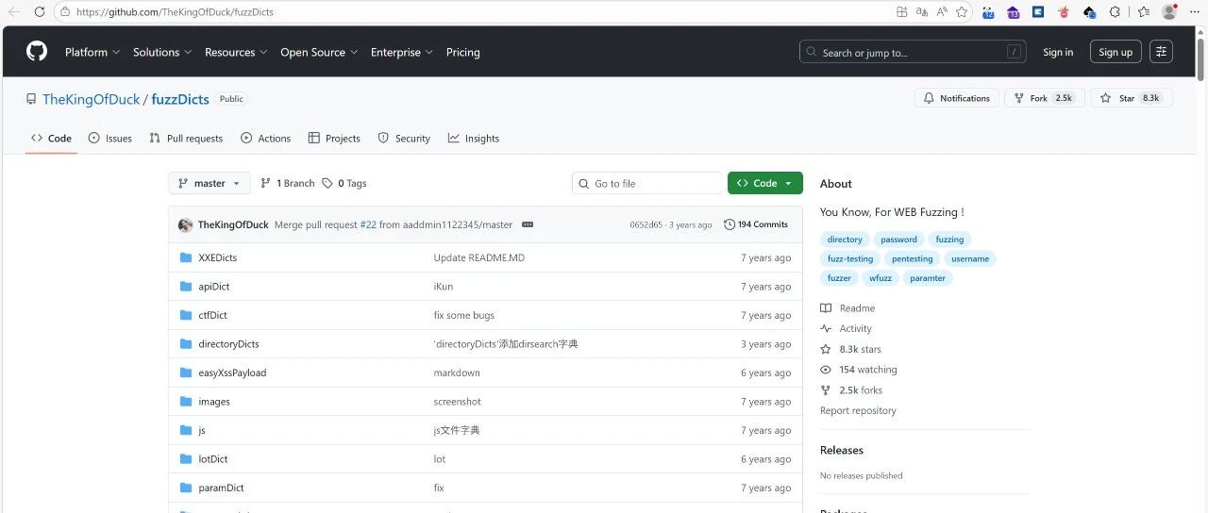The width and height of the screenshot is (1208, 513).
Task: Click the paramDict folder icon
Action: [x=186, y=488]
